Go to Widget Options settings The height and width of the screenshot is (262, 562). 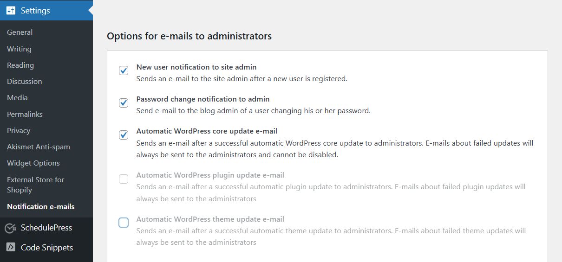33,163
